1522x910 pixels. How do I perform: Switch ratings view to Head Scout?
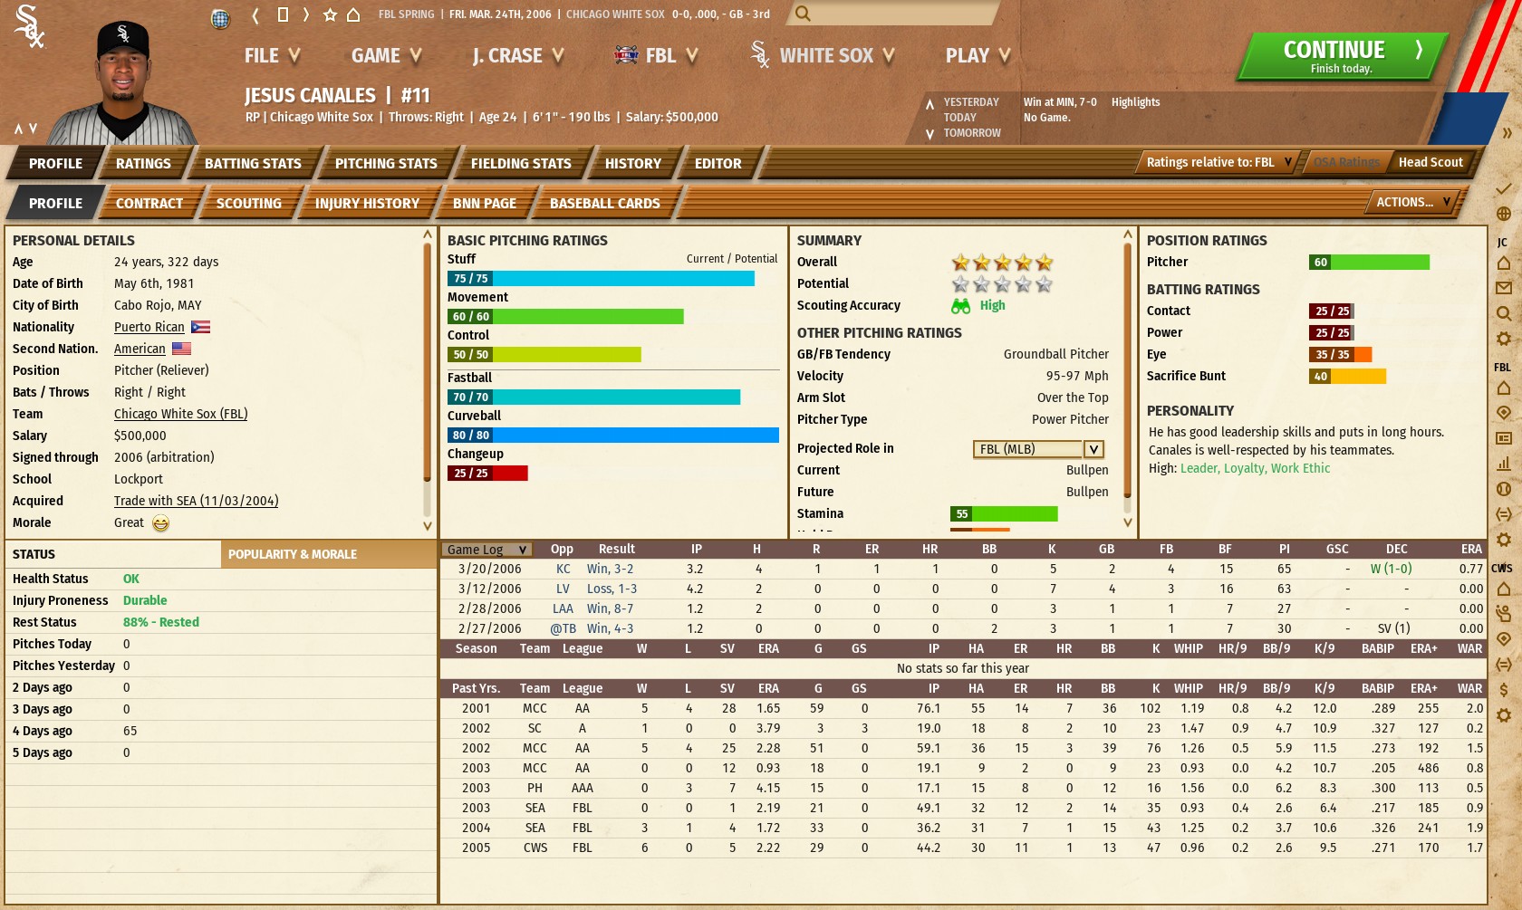[1430, 162]
